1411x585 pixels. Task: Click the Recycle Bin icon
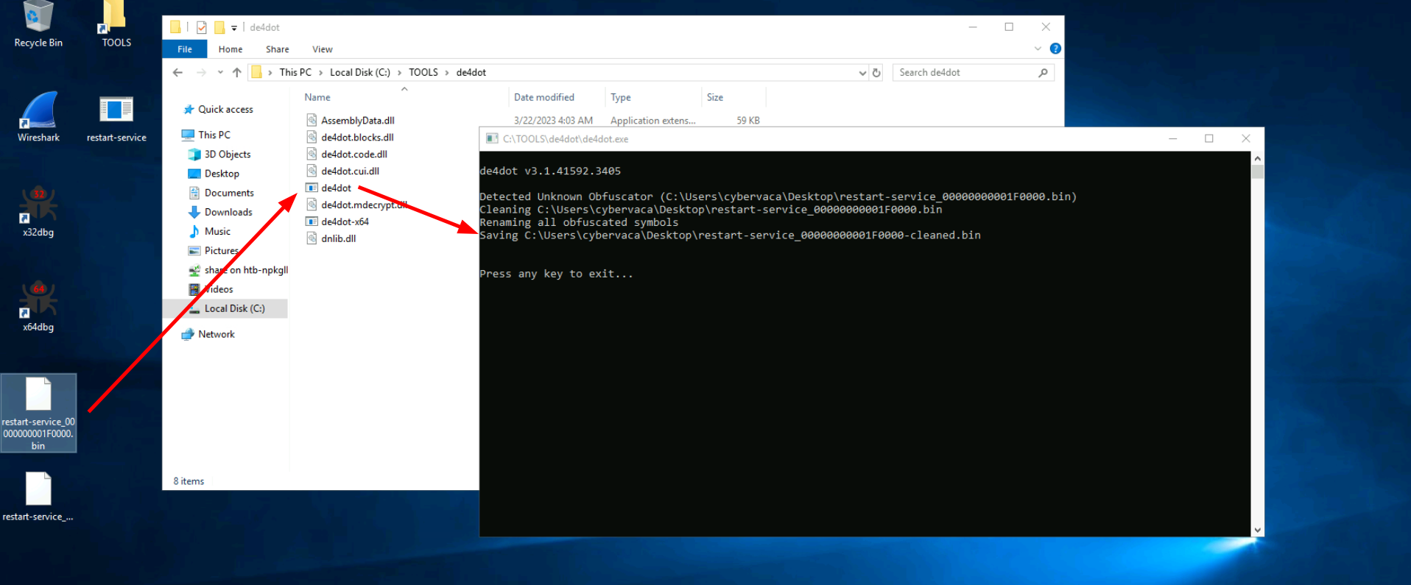[x=38, y=22]
